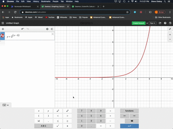Delete the y=2^(x-3) expression
Image resolution: width=173 pixels, height=129 pixels.
[x=53, y=34]
